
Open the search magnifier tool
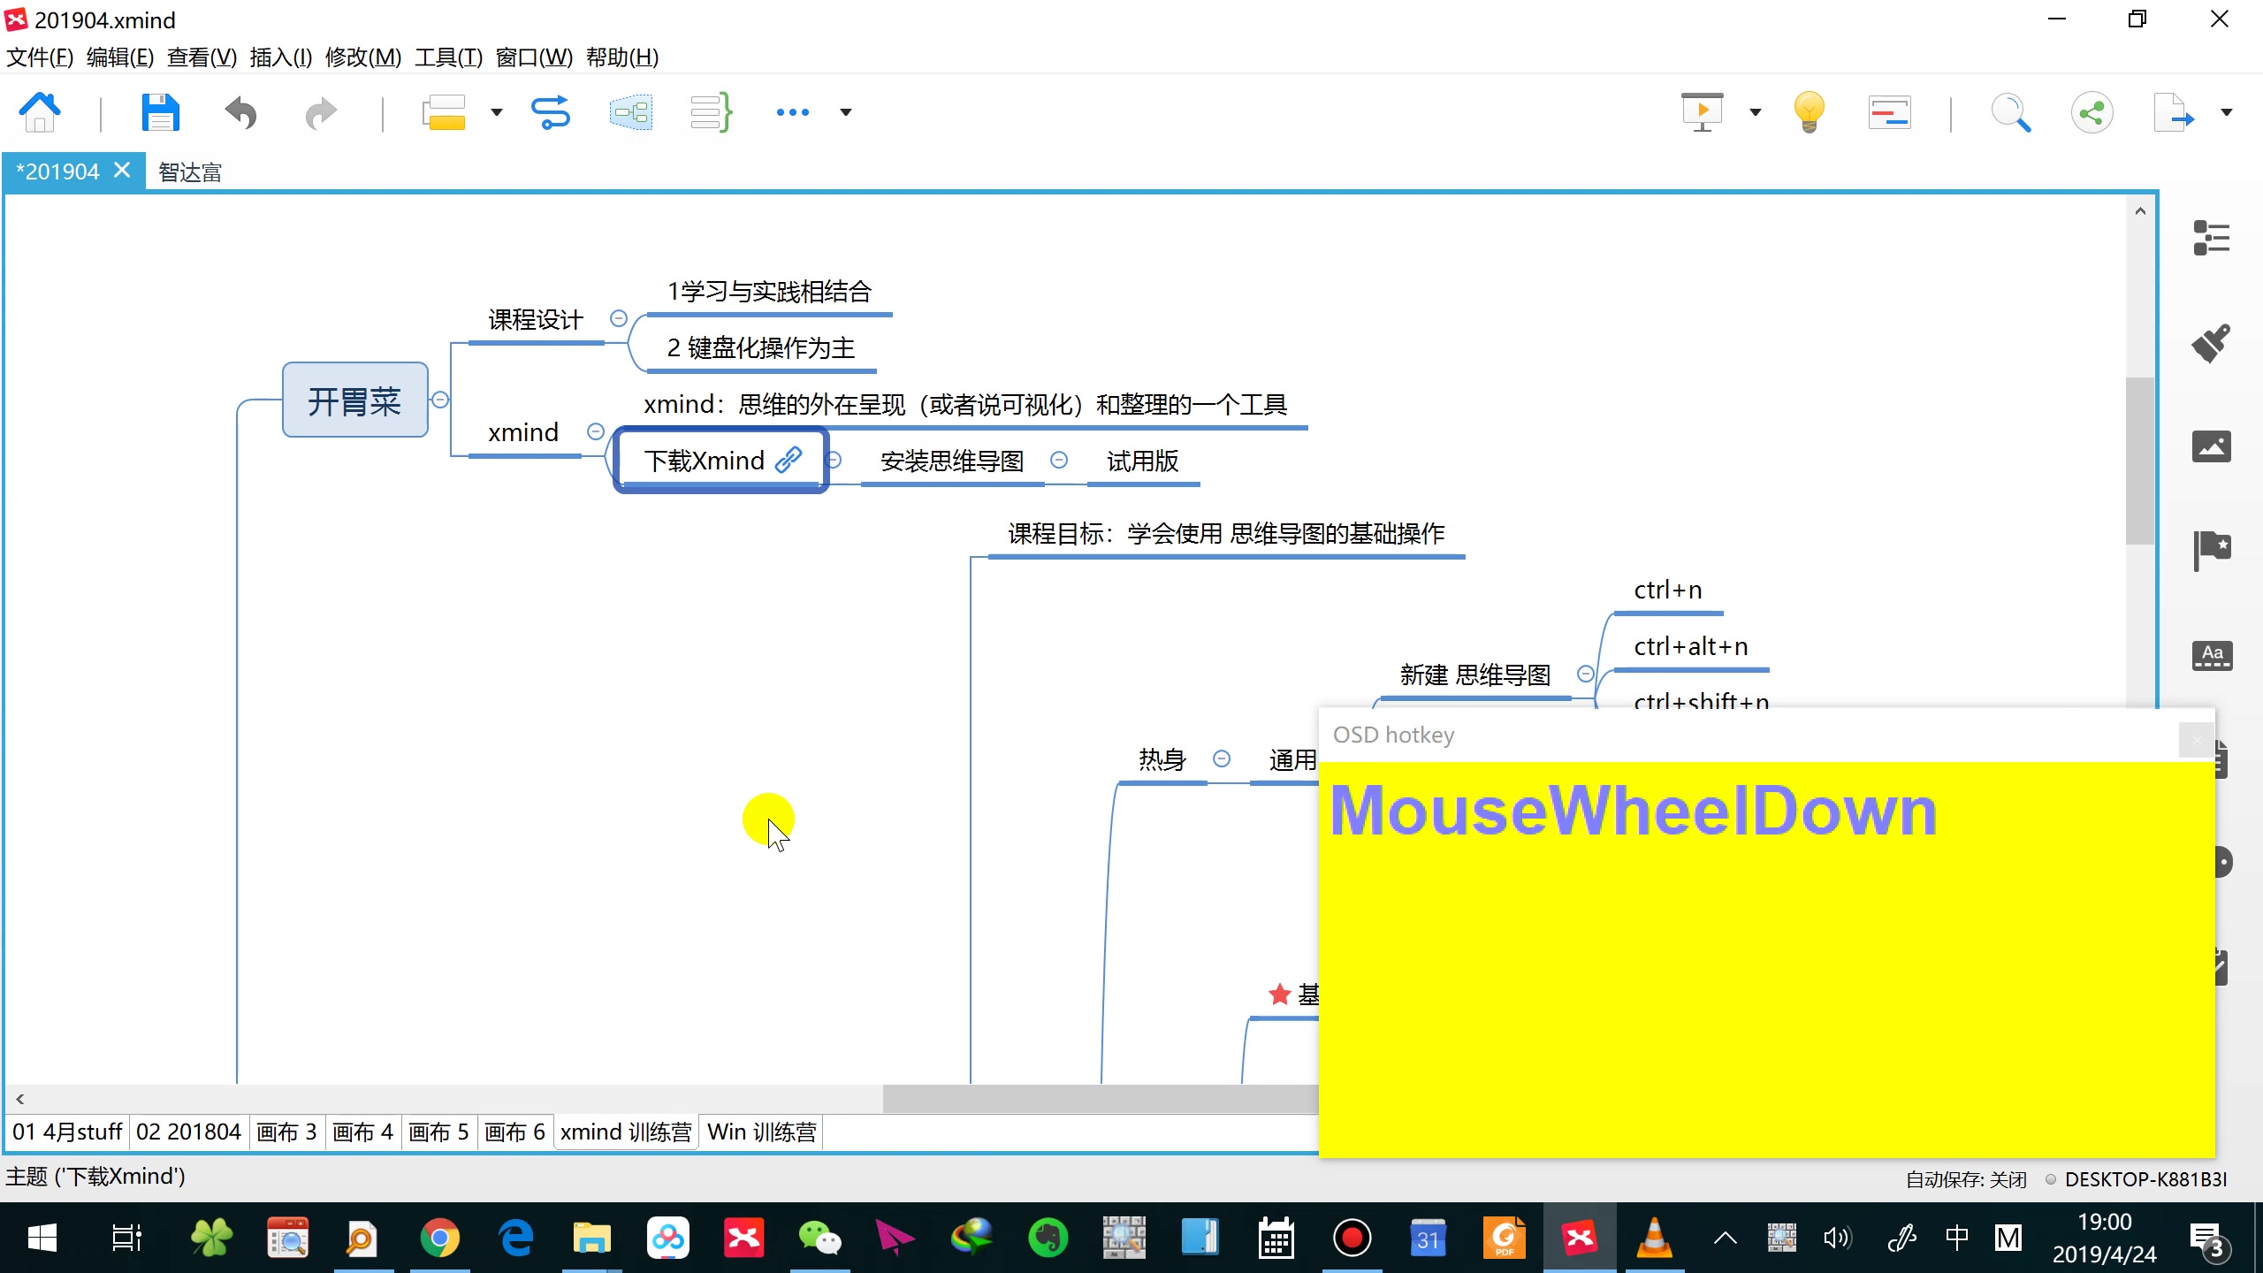pyautogui.click(x=2010, y=112)
